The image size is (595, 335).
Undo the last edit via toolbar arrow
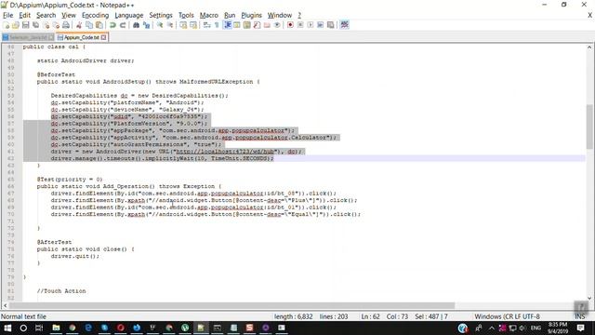112,25
